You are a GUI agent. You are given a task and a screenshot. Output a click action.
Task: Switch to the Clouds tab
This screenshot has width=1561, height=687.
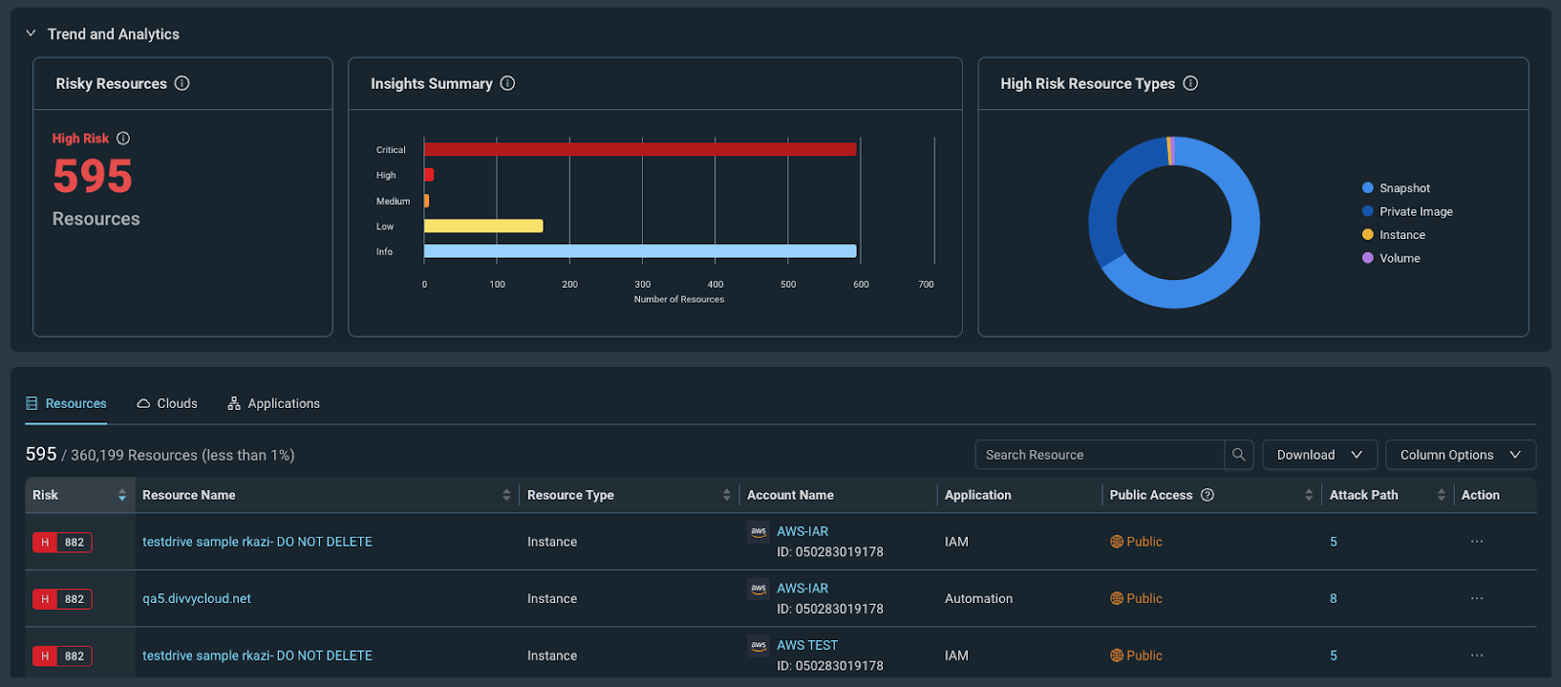[167, 403]
